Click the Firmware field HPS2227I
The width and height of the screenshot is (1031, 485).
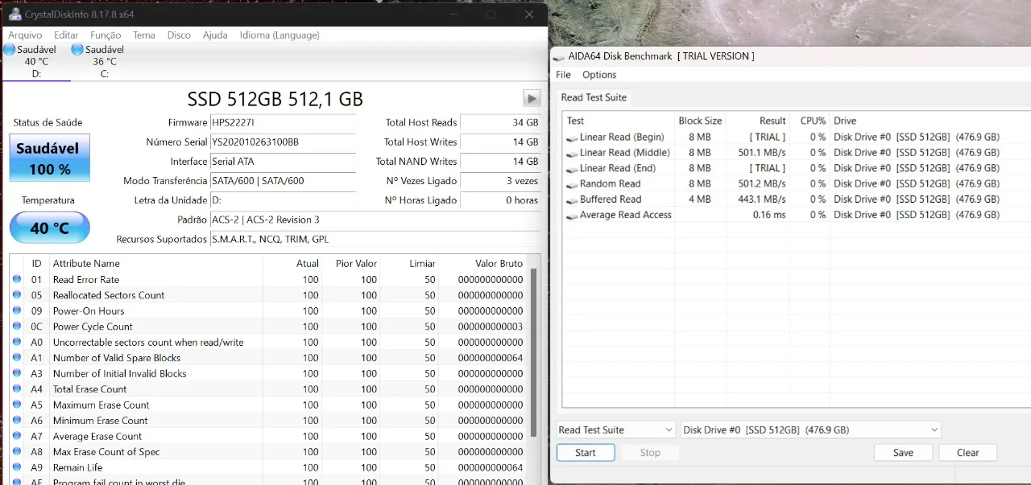pyautogui.click(x=283, y=123)
